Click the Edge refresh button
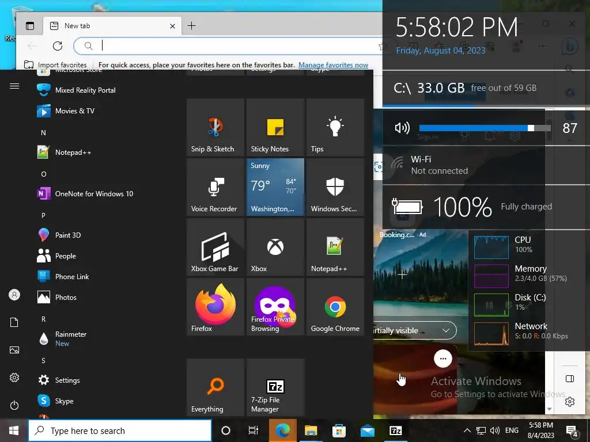Image resolution: width=590 pixels, height=442 pixels. [x=58, y=46]
